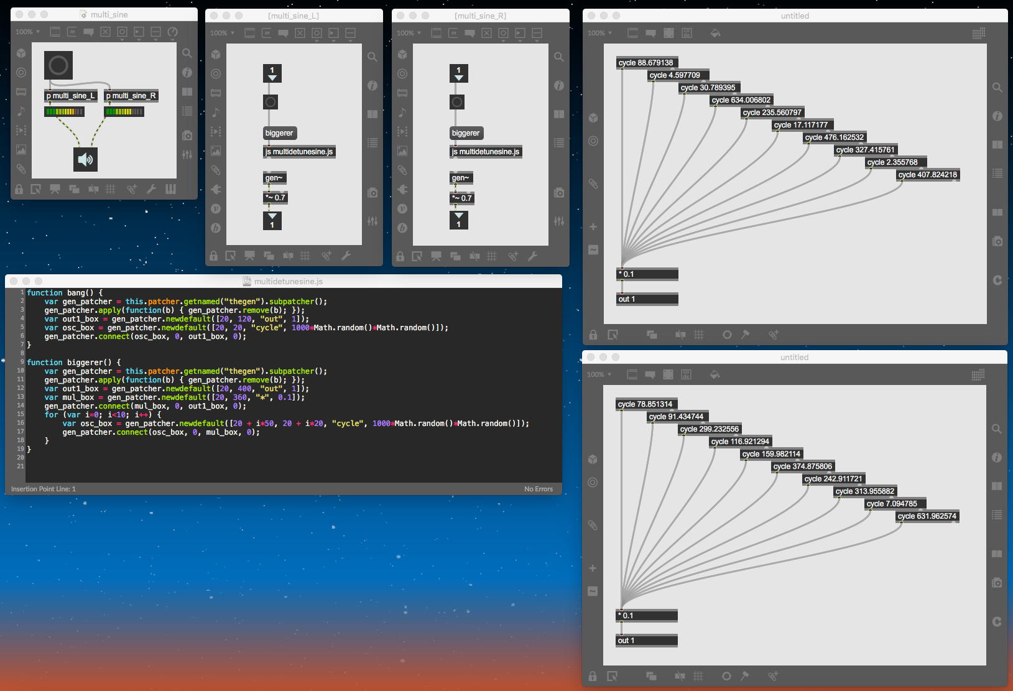The width and height of the screenshot is (1013, 691).
Task: Click the left level meter under multi_sine_L
Action: [x=64, y=112]
